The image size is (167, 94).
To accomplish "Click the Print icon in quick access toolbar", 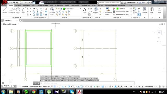I will click(x=20, y=2).
